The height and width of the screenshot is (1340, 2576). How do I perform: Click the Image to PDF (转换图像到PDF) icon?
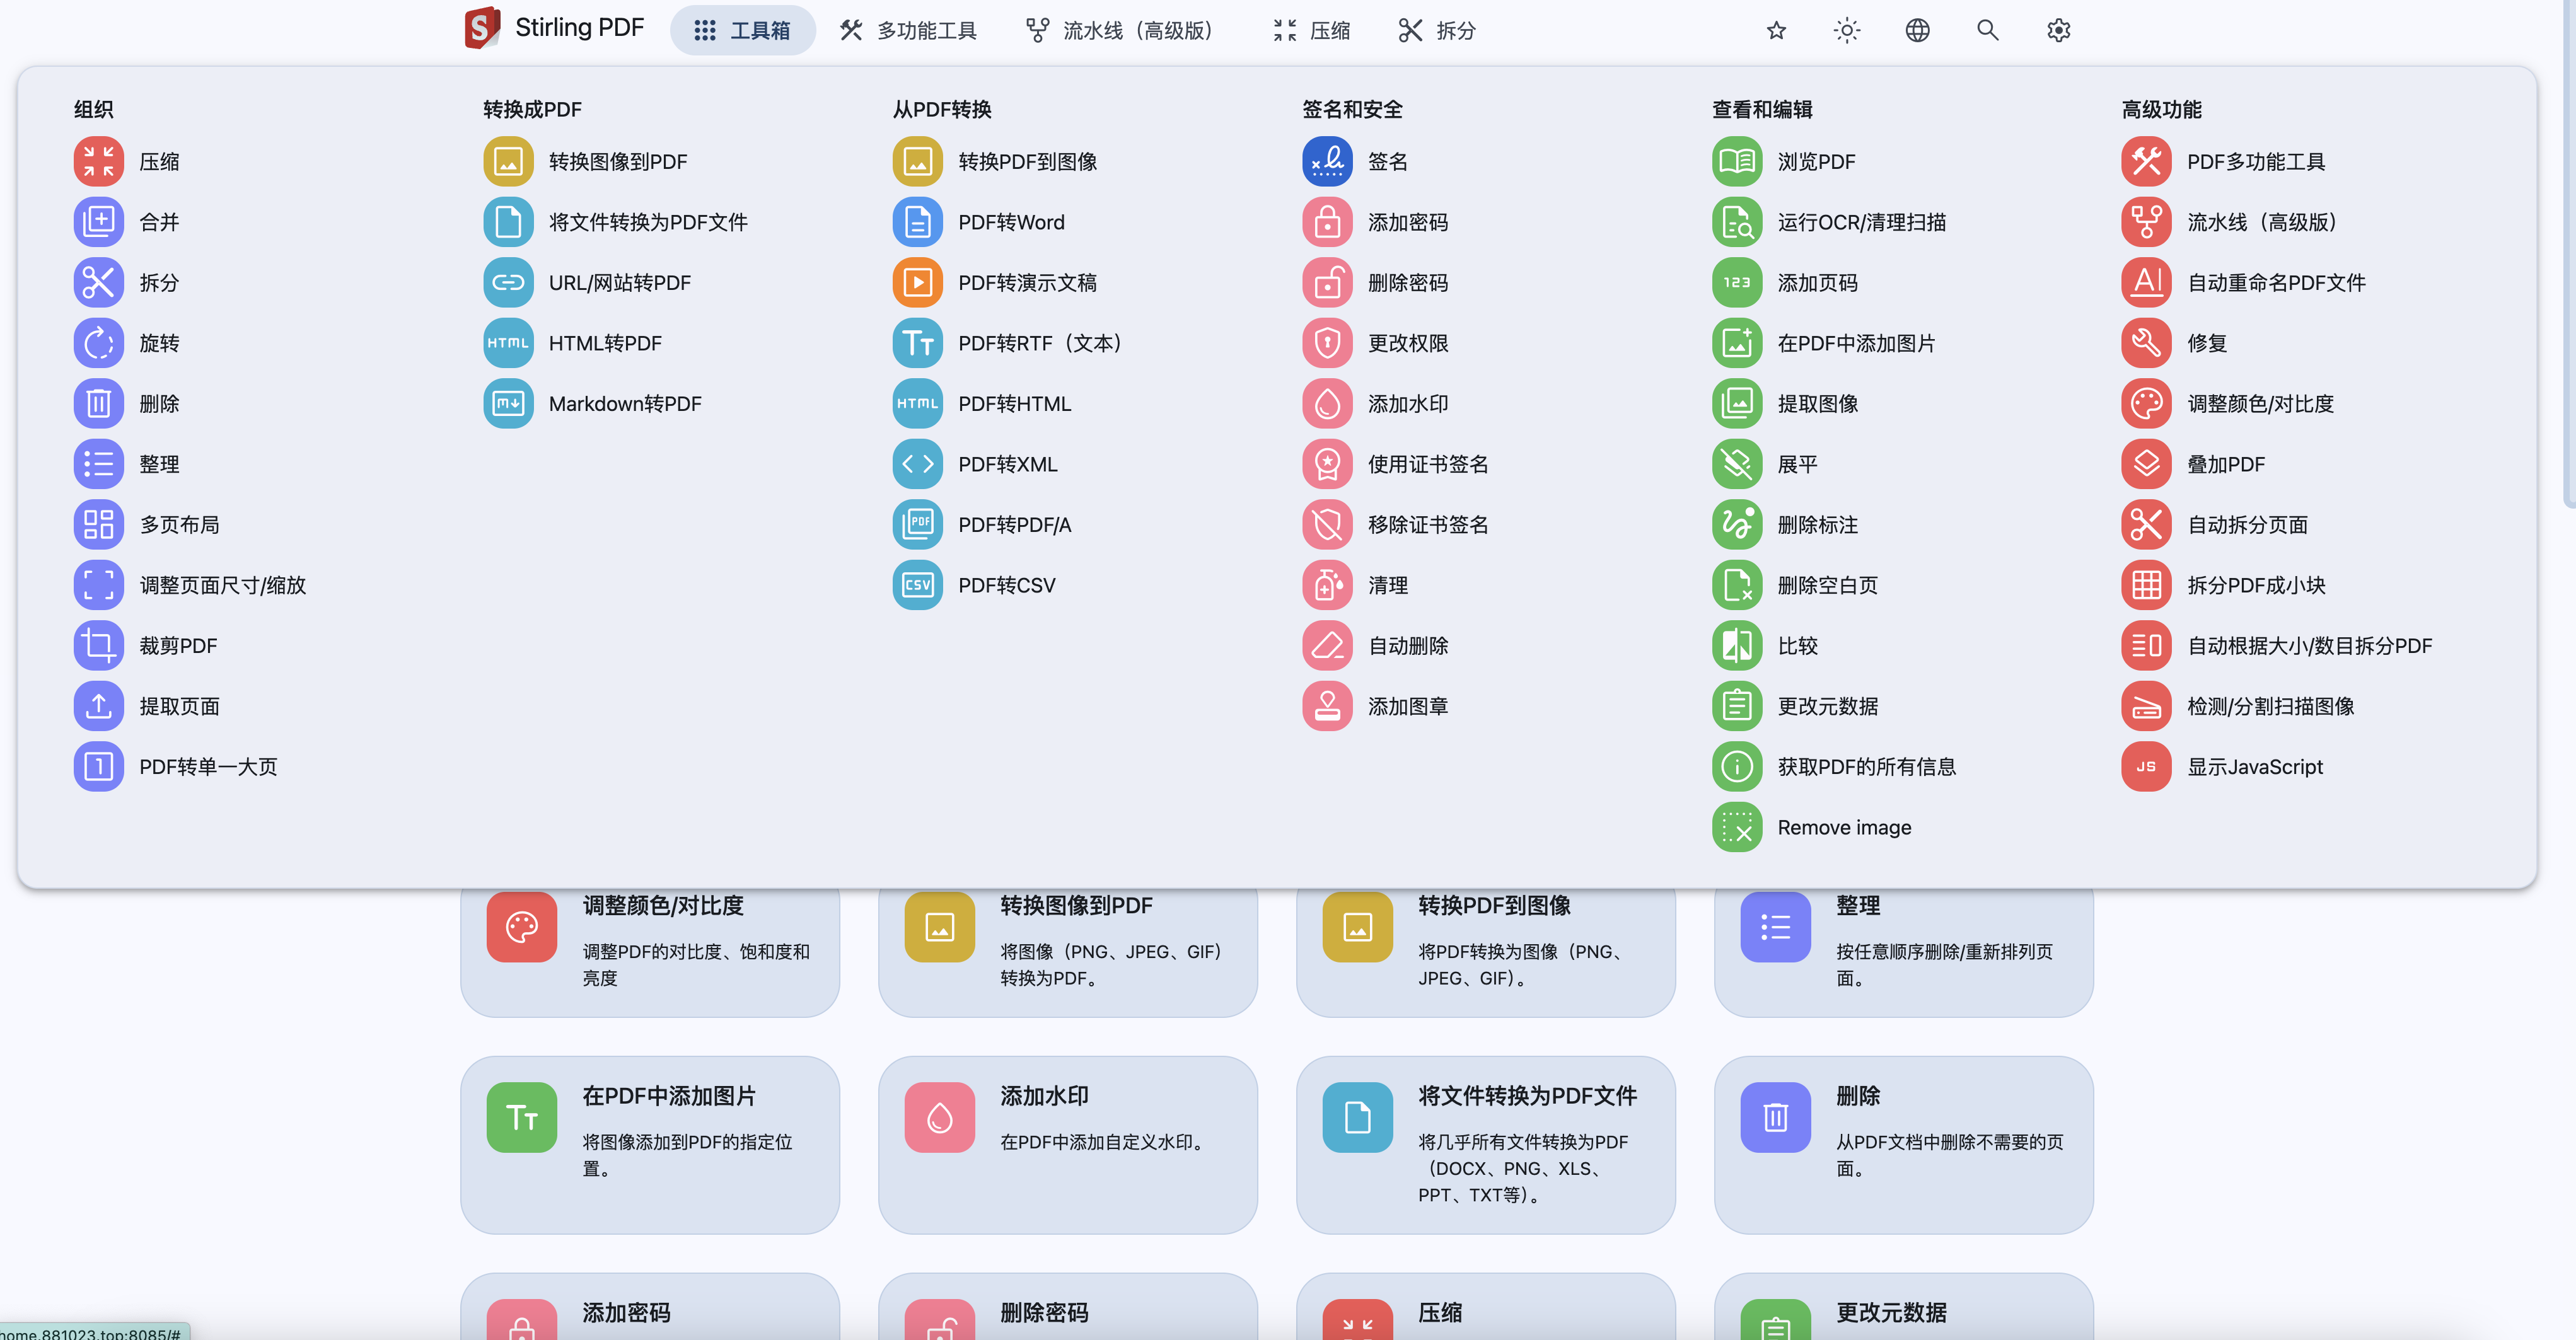coord(508,161)
